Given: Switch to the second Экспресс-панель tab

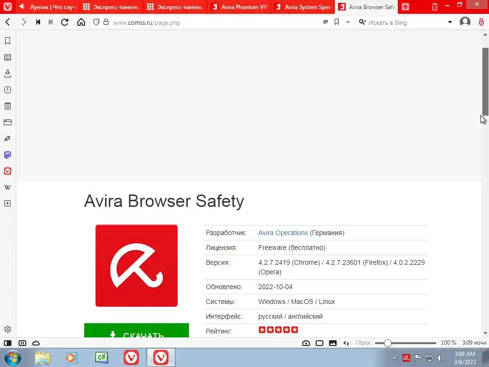Looking at the screenshot, I should point(175,7).
